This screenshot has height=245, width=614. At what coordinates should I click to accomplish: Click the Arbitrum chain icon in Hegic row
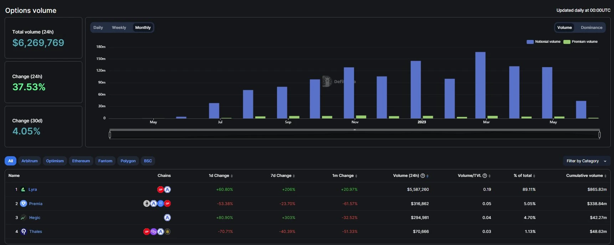(x=167, y=218)
